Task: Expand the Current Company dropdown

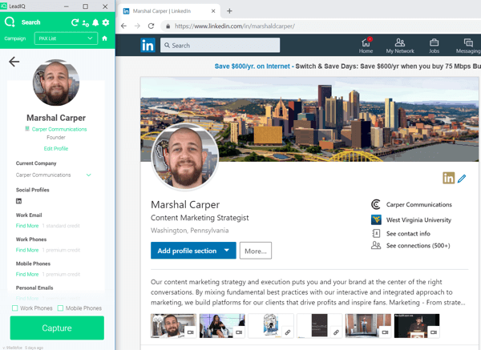Action: (x=89, y=175)
